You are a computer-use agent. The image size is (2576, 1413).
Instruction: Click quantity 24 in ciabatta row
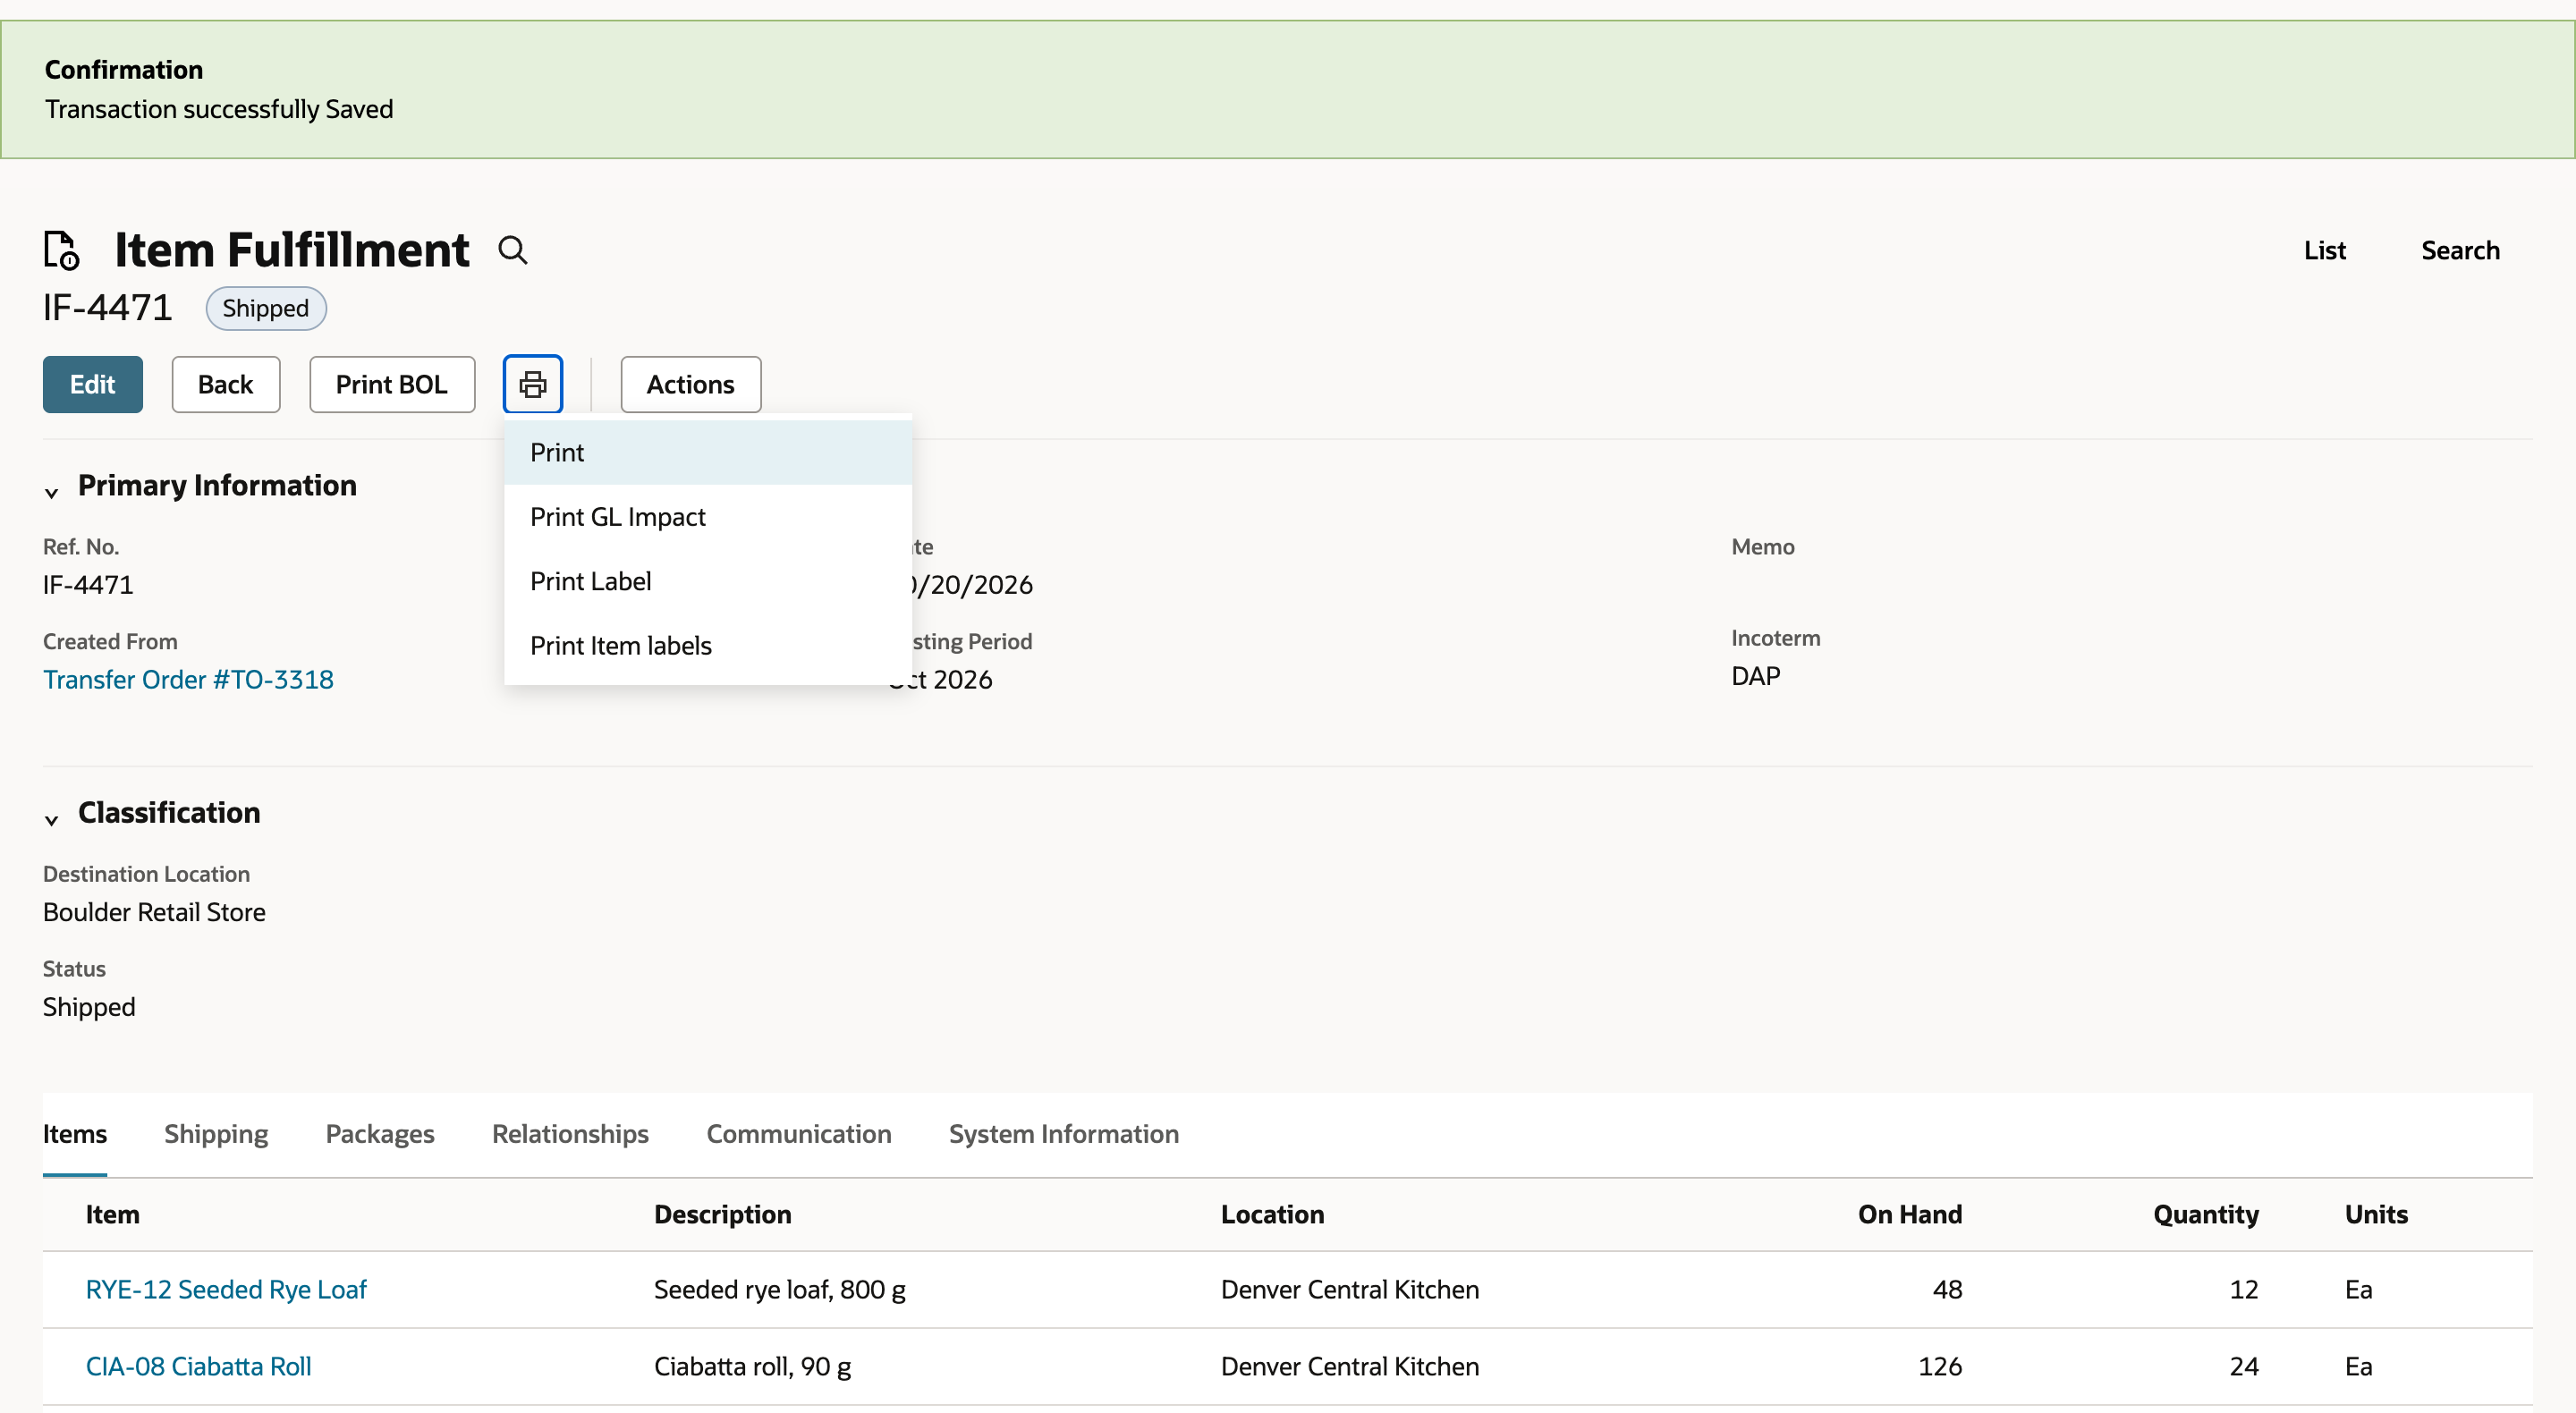[2243, 1366]
